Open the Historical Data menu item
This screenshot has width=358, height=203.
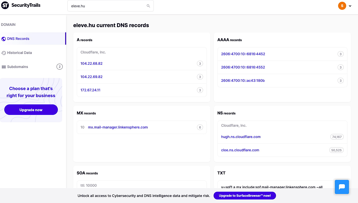33,53
